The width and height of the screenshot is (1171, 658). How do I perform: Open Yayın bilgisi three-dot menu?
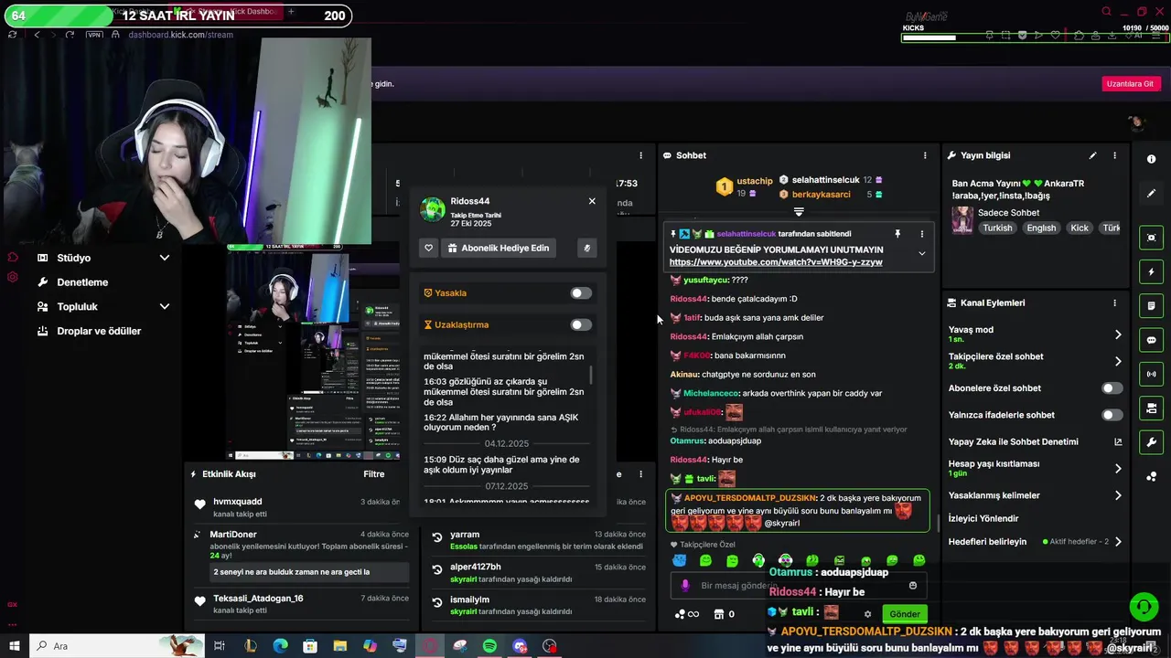pyautogui.click(x=1114, y=155)
